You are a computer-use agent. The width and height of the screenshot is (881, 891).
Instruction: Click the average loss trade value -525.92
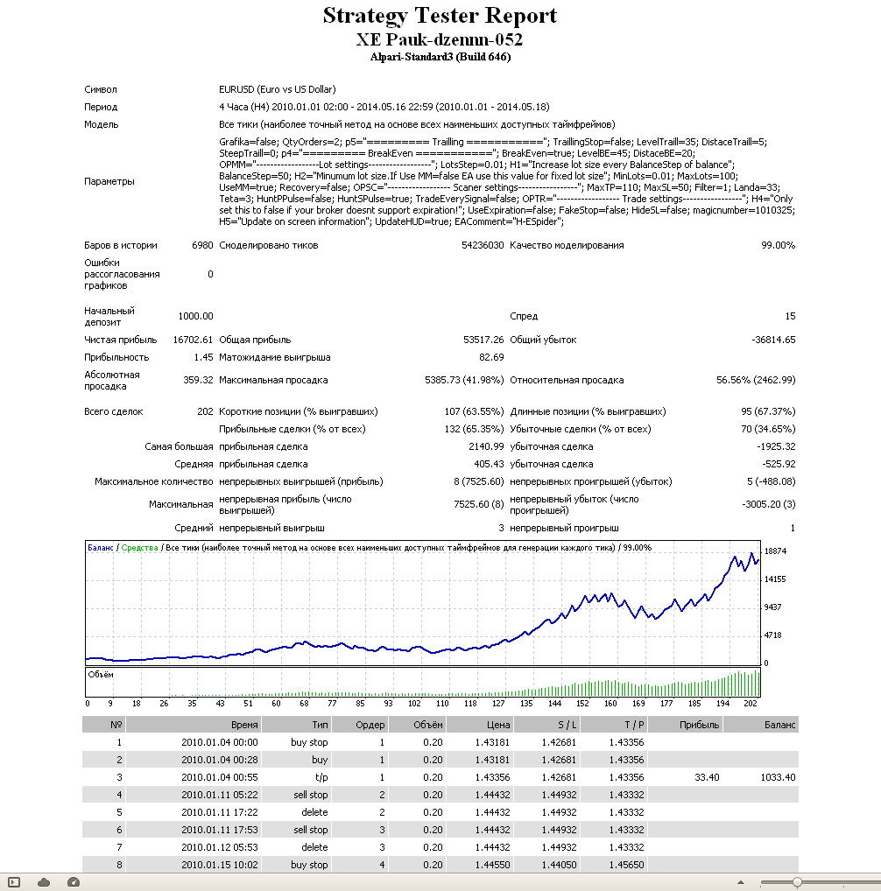click(779, 464)
